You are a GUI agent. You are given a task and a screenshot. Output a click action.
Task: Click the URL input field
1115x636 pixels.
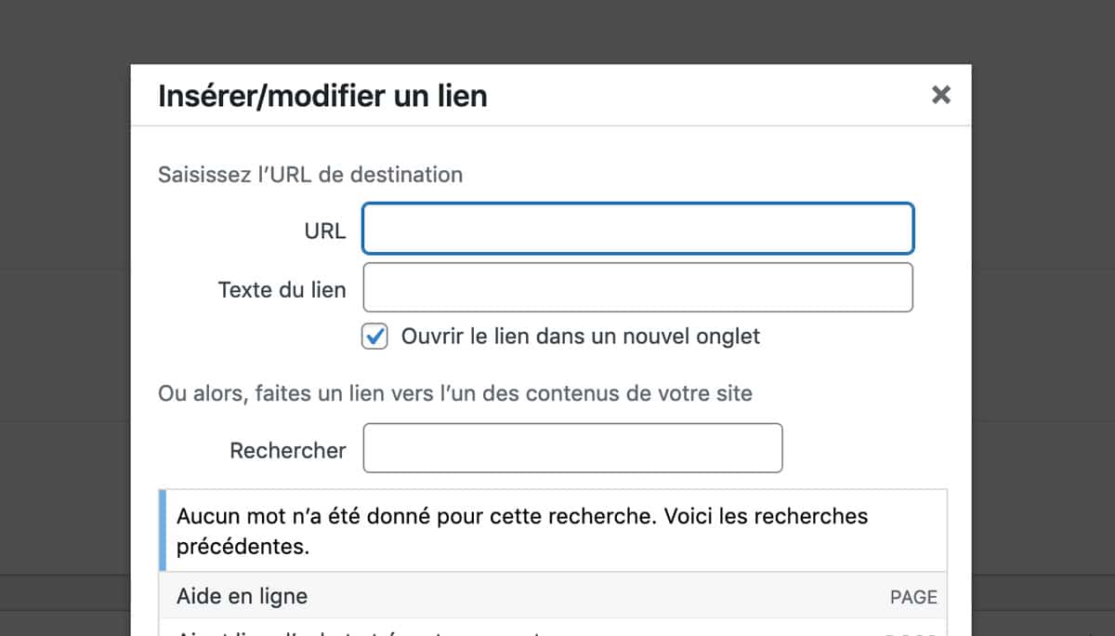(638, 229)
